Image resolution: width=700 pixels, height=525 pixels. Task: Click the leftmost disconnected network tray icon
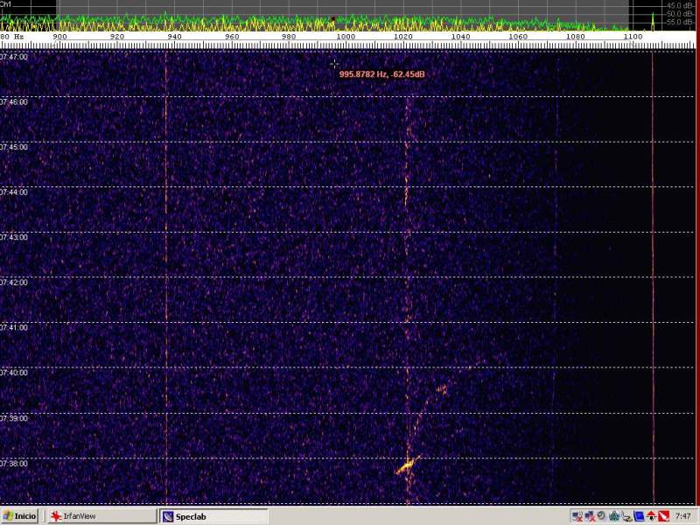[577, 516]
